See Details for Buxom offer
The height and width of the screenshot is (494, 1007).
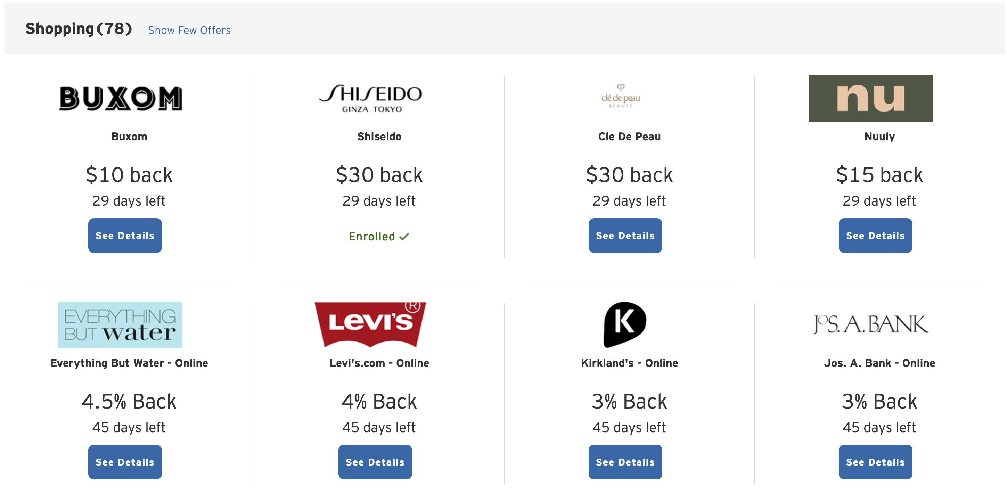pos(125,235)
